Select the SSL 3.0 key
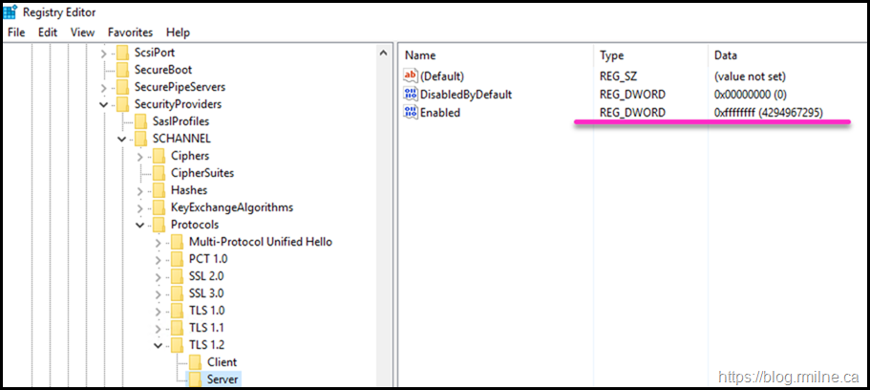The height and width of the screenshot is (390, 870). click(207, 293)
